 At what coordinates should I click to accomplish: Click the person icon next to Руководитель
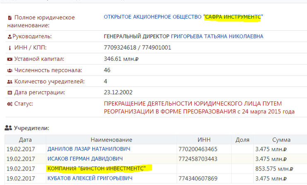(x=10, y=36)
